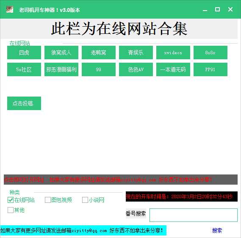Click the 四虎 site button
The width and height of the screenshot is (241, 238).
click(24, 53)
